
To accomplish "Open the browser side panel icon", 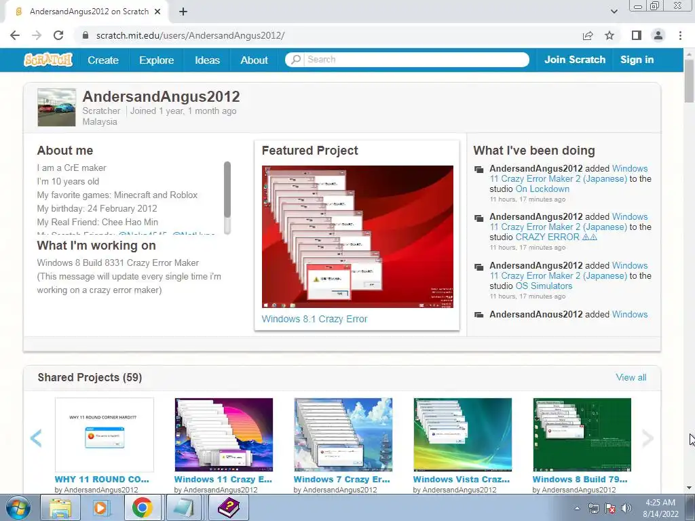I will [637, 35].
